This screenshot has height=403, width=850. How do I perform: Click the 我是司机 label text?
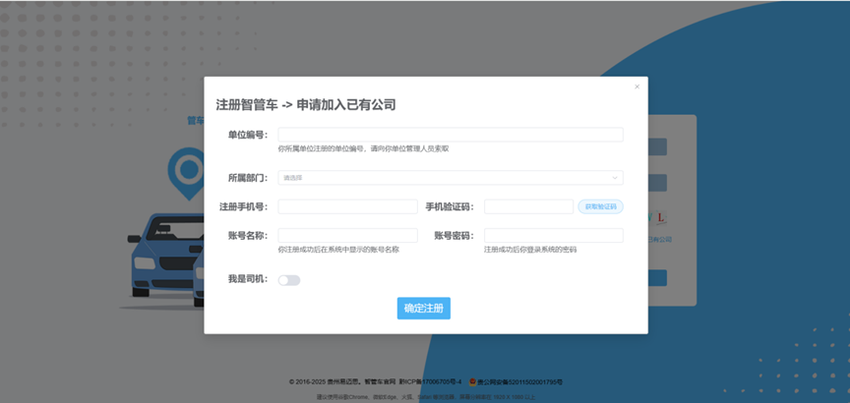tap(248, 280)
